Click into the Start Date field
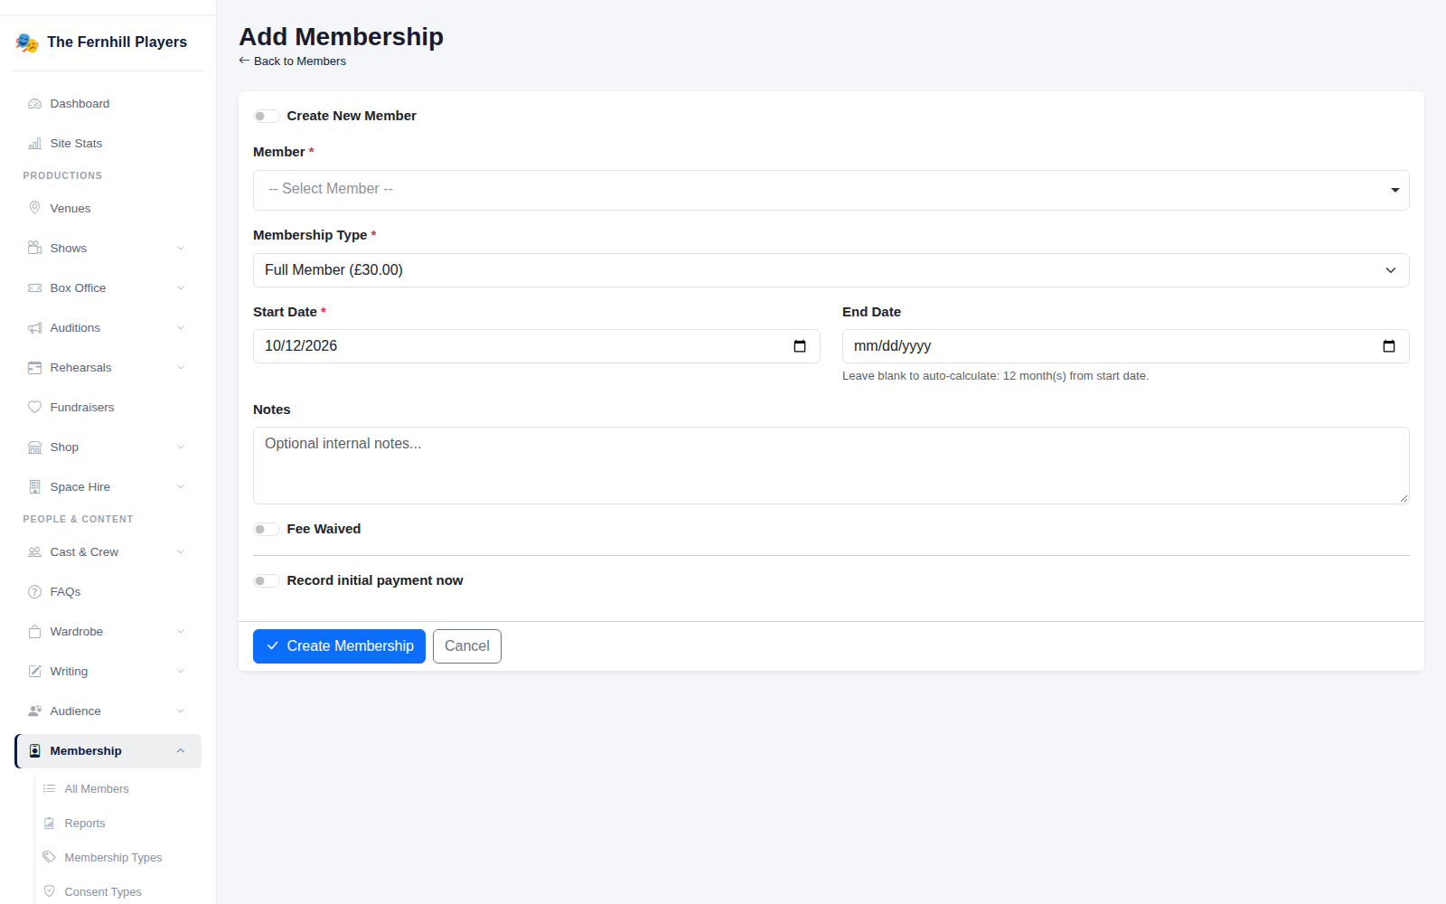Screen dimensions: 1446x904 coord(537,346)
